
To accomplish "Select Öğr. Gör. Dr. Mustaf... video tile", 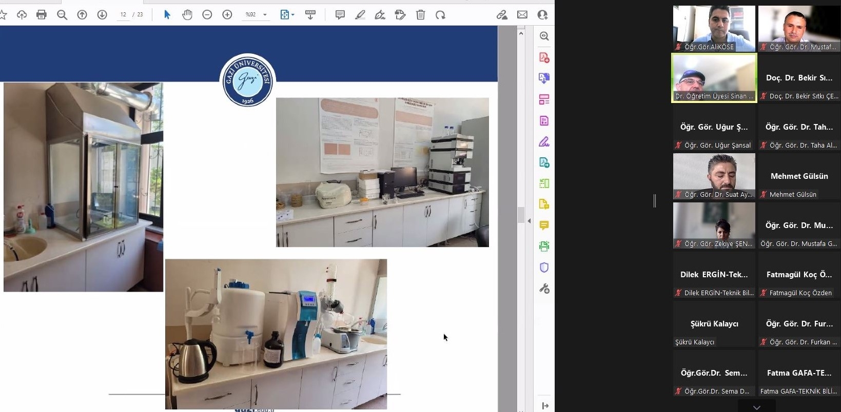I will click(799, 29).
